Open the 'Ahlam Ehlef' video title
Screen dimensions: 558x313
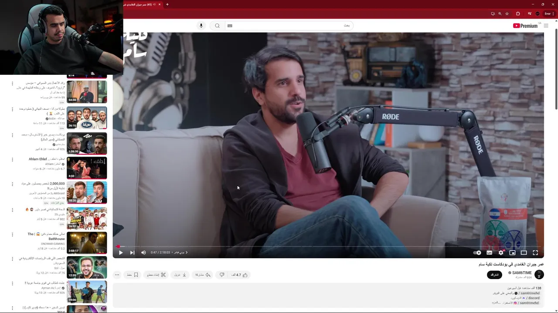47,159
